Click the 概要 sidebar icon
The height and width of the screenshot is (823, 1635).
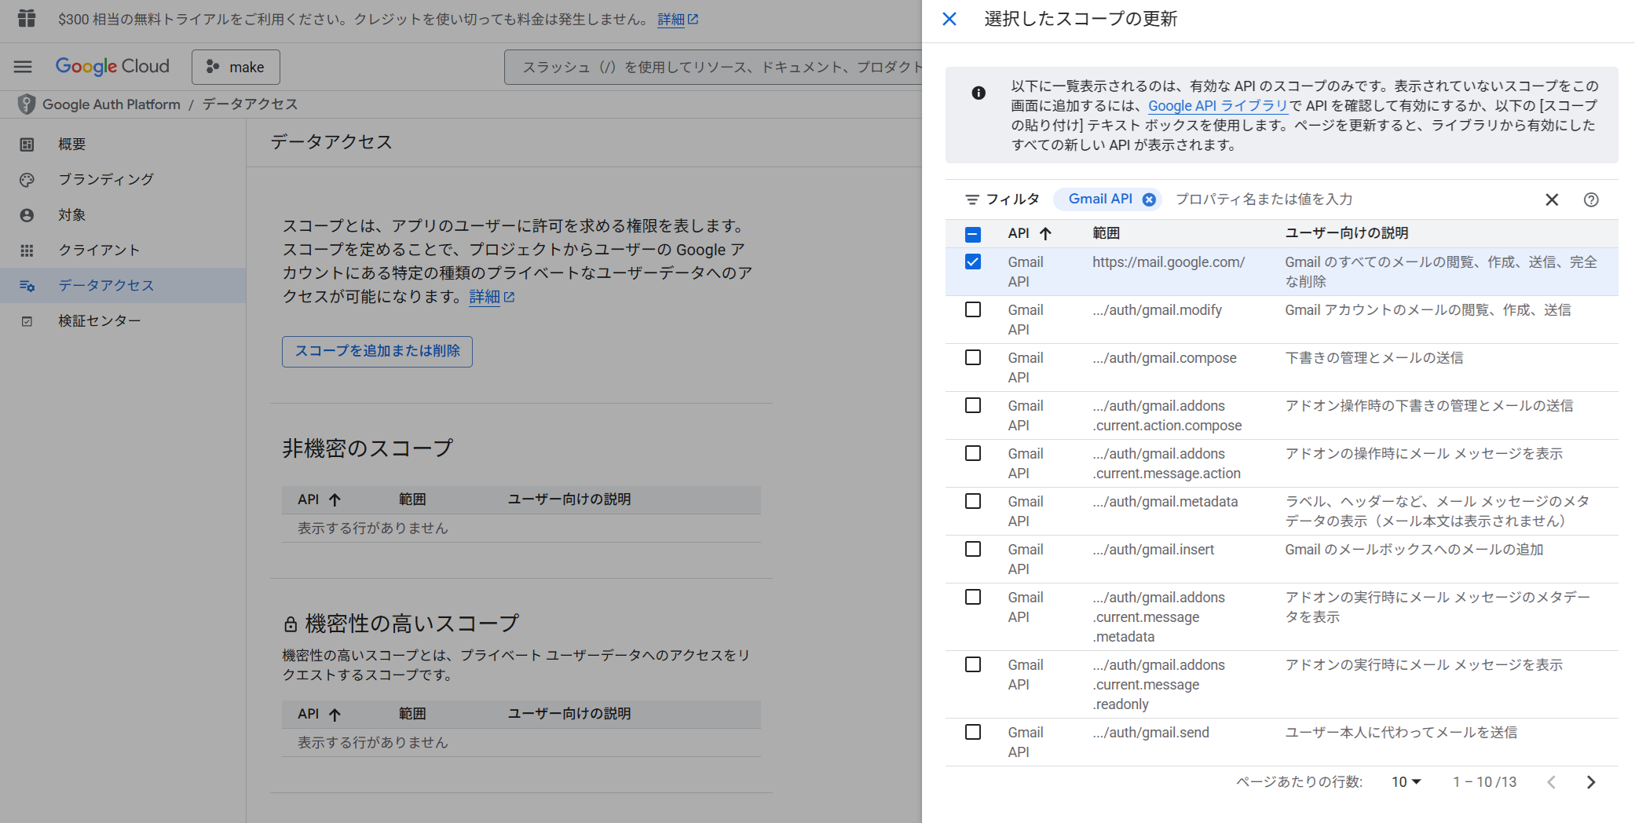tap(27, 144)
